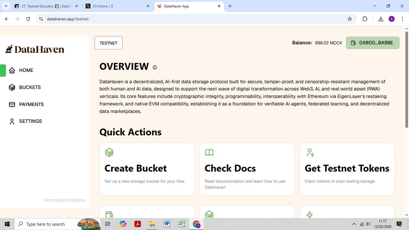Viewport: 409px width, 230px height.
Task: Click the person-dollar icon on Get Testnet Tokens
Action: click(x=310, y=153)
